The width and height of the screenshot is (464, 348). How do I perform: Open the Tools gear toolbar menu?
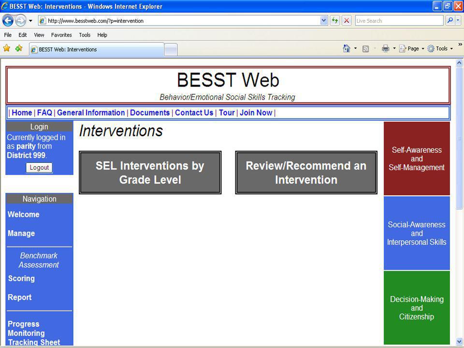(440, 48)
